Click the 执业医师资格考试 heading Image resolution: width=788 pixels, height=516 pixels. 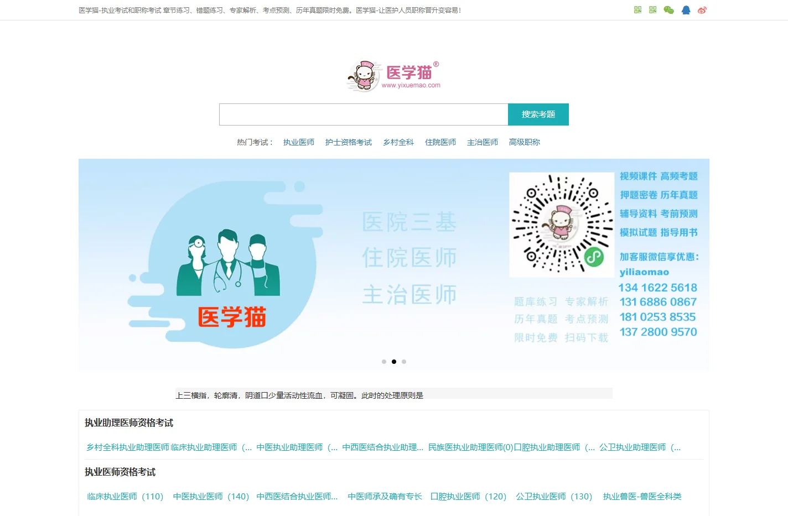(120, 472)
